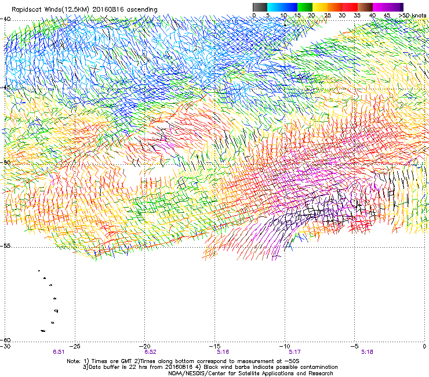Click the red 30-35 knots legend segment
The width and height of the screenshot is (429, 377).
[x=350, y=7]
